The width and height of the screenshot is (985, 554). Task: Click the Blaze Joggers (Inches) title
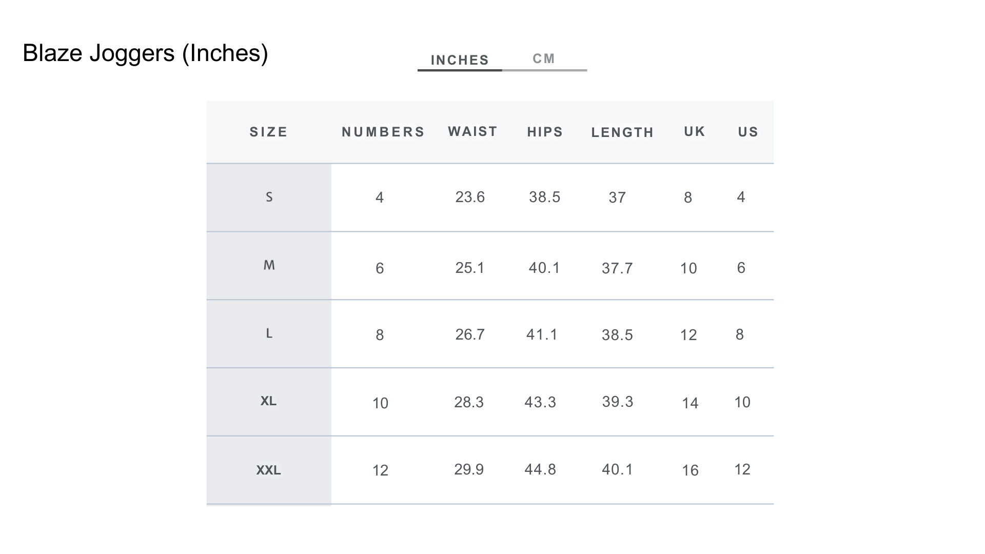click(145, 53)
